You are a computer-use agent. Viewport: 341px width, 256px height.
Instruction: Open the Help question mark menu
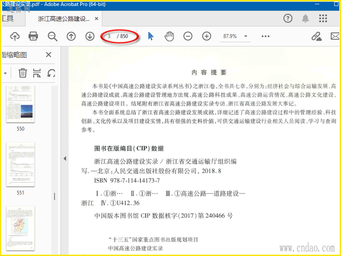(x=288, y=18)
